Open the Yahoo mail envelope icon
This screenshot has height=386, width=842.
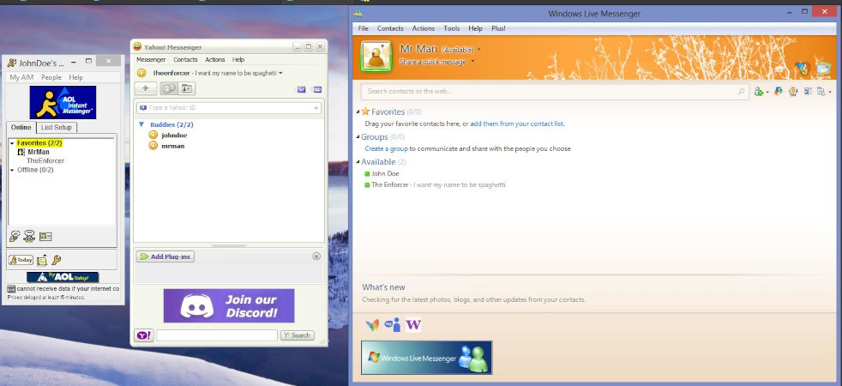[302, 88]
